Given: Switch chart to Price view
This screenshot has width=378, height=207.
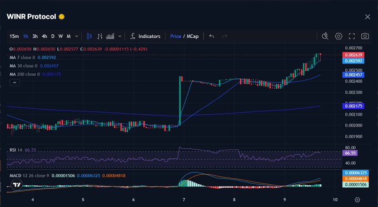Looking at the screenshot, I should (x=176, y=36).
